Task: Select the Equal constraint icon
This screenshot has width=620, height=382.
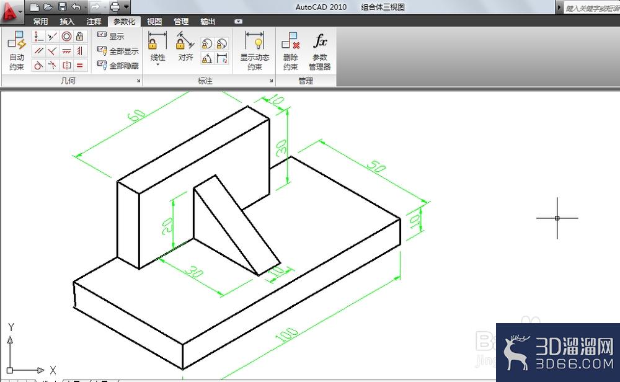Action: click(x=80, y=65)
